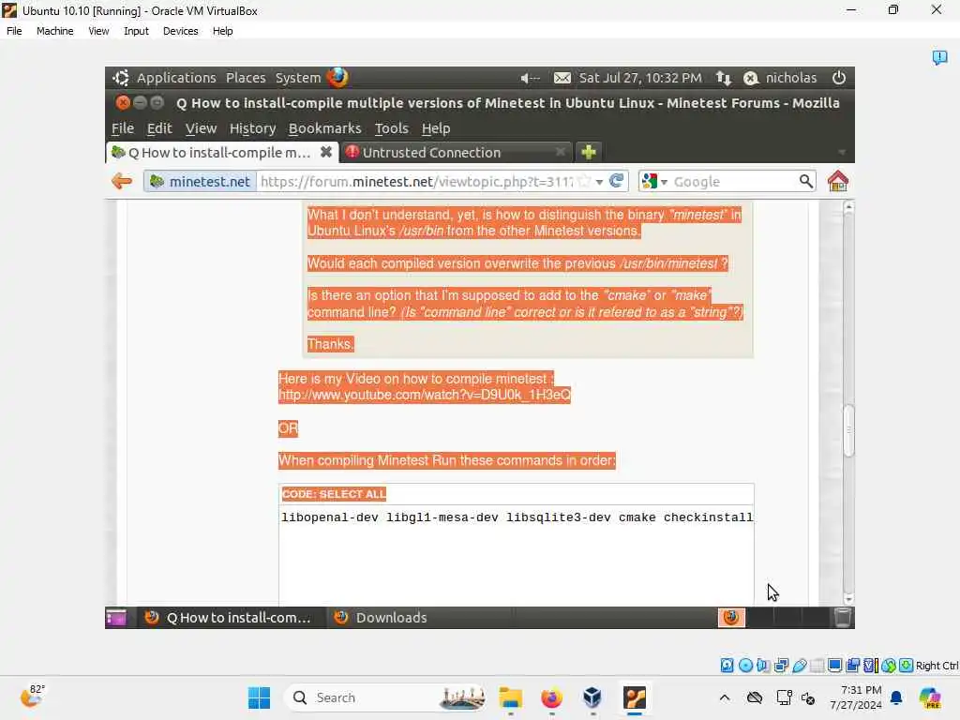Screen dimensions: 960x720
Task: Open VirtualBox notification center icon
Action: tap(939, 57)
